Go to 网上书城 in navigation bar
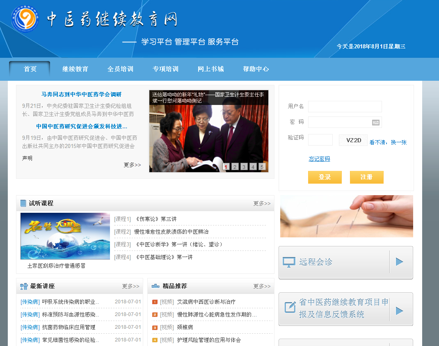The height and width of the screenshot is (346, 439). (x=210, y=69)
